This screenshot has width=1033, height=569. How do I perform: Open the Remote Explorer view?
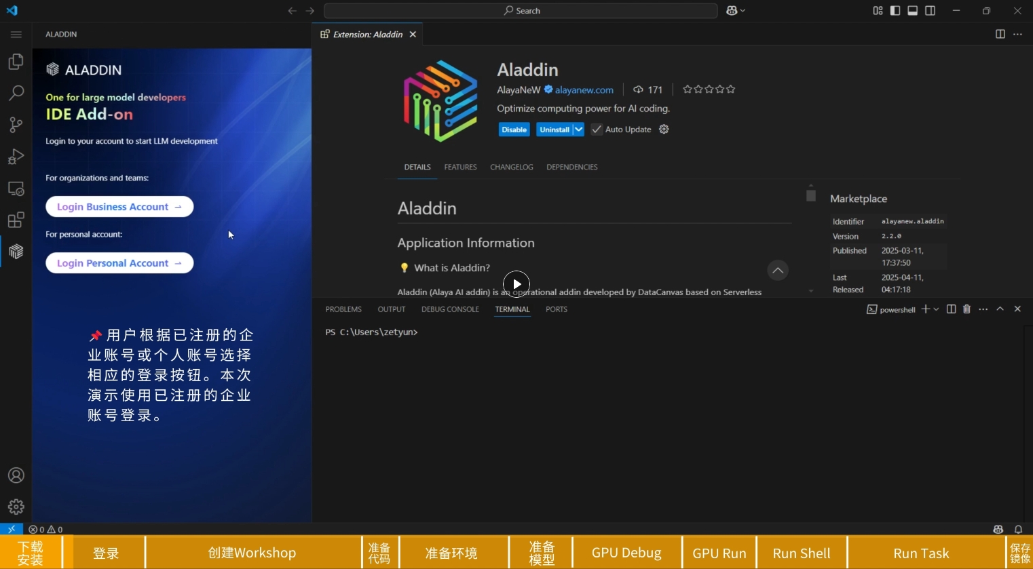[x=16, y=189]
